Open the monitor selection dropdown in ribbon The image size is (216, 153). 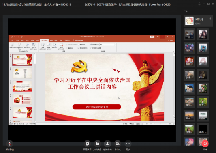tap(107, 45)
